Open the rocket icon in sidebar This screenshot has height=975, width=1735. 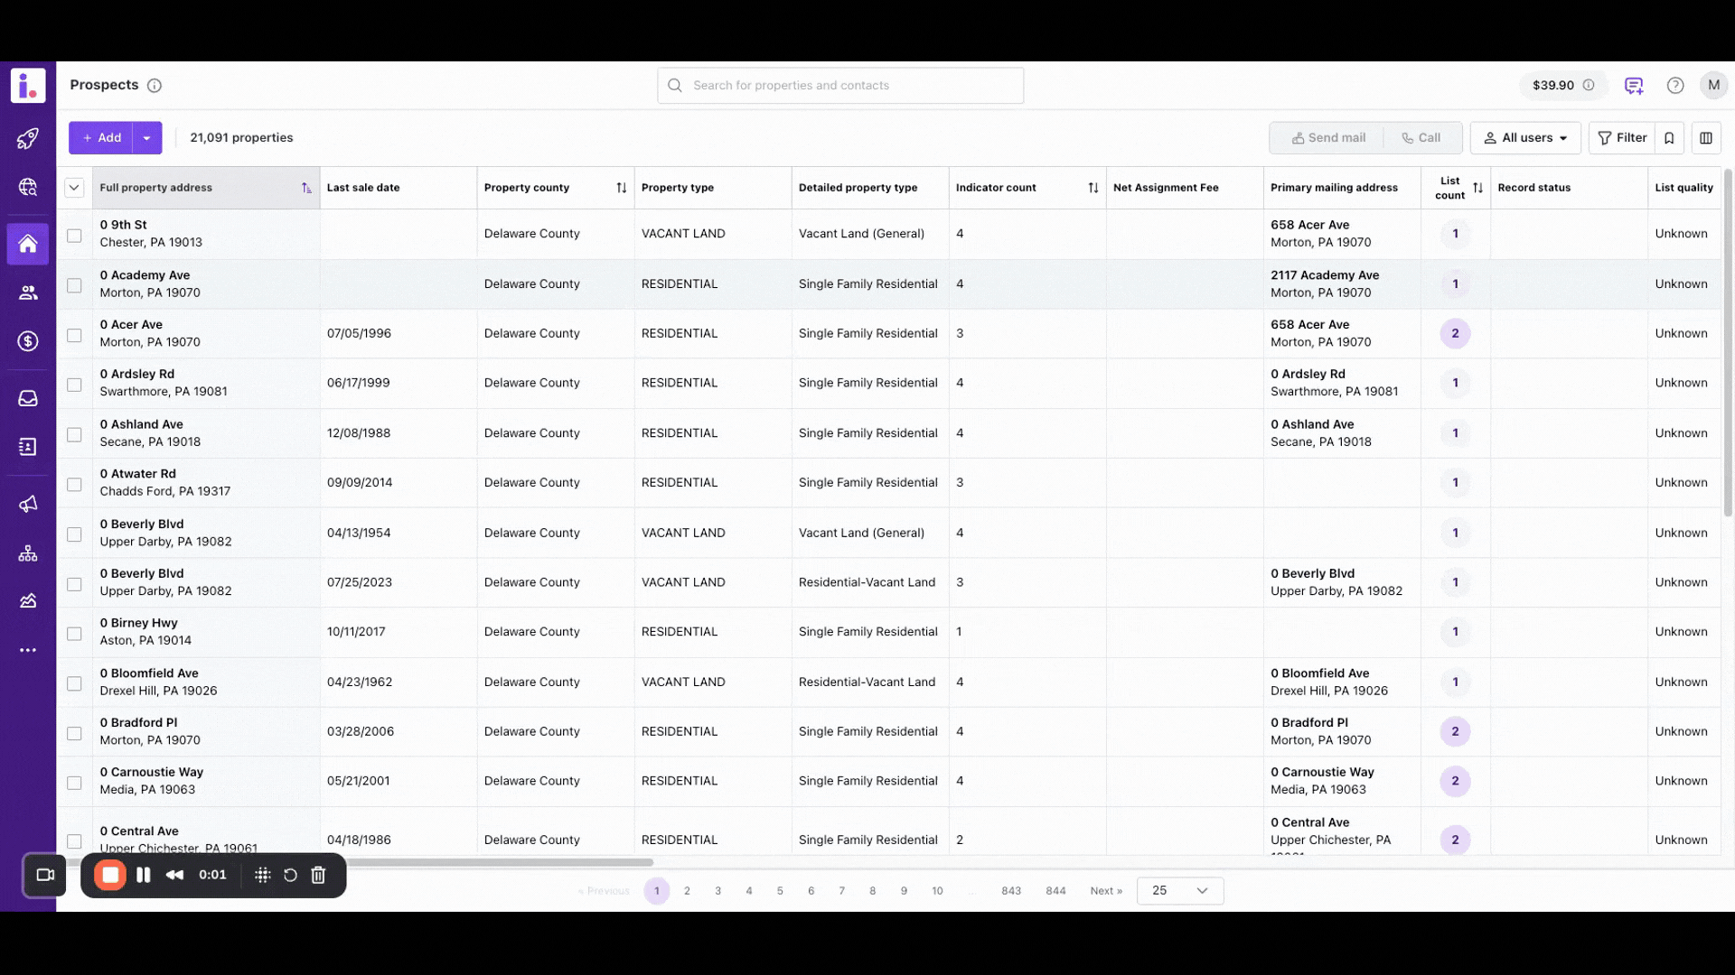(x=28, y=138)
